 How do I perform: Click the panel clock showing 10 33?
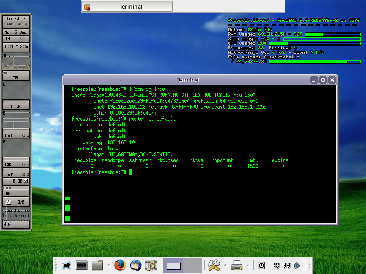tap(282, 265)
